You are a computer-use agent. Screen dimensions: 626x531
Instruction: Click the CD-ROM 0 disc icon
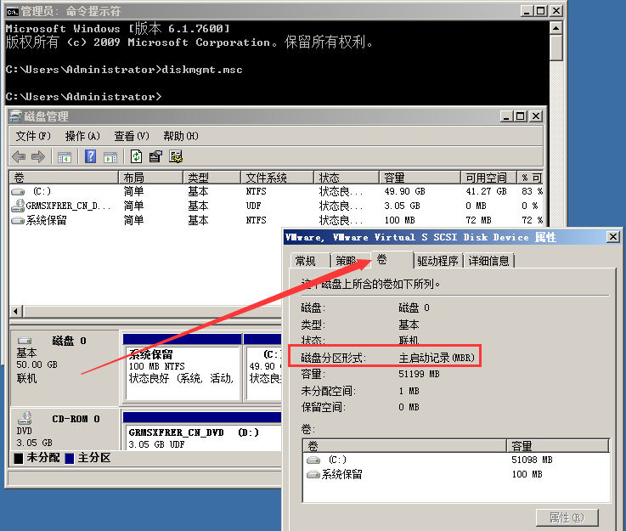[x=25, y=418]
